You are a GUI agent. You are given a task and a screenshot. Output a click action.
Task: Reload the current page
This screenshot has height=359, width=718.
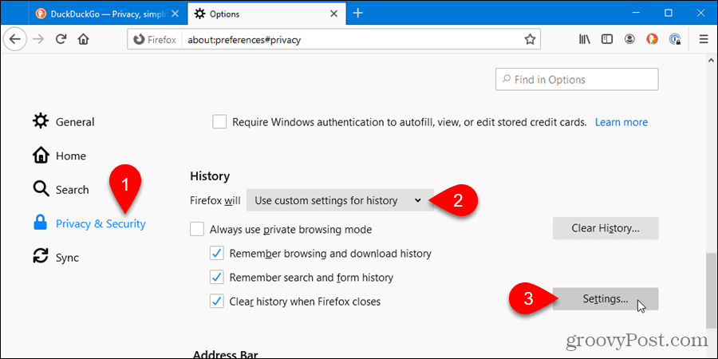[61, 39]
